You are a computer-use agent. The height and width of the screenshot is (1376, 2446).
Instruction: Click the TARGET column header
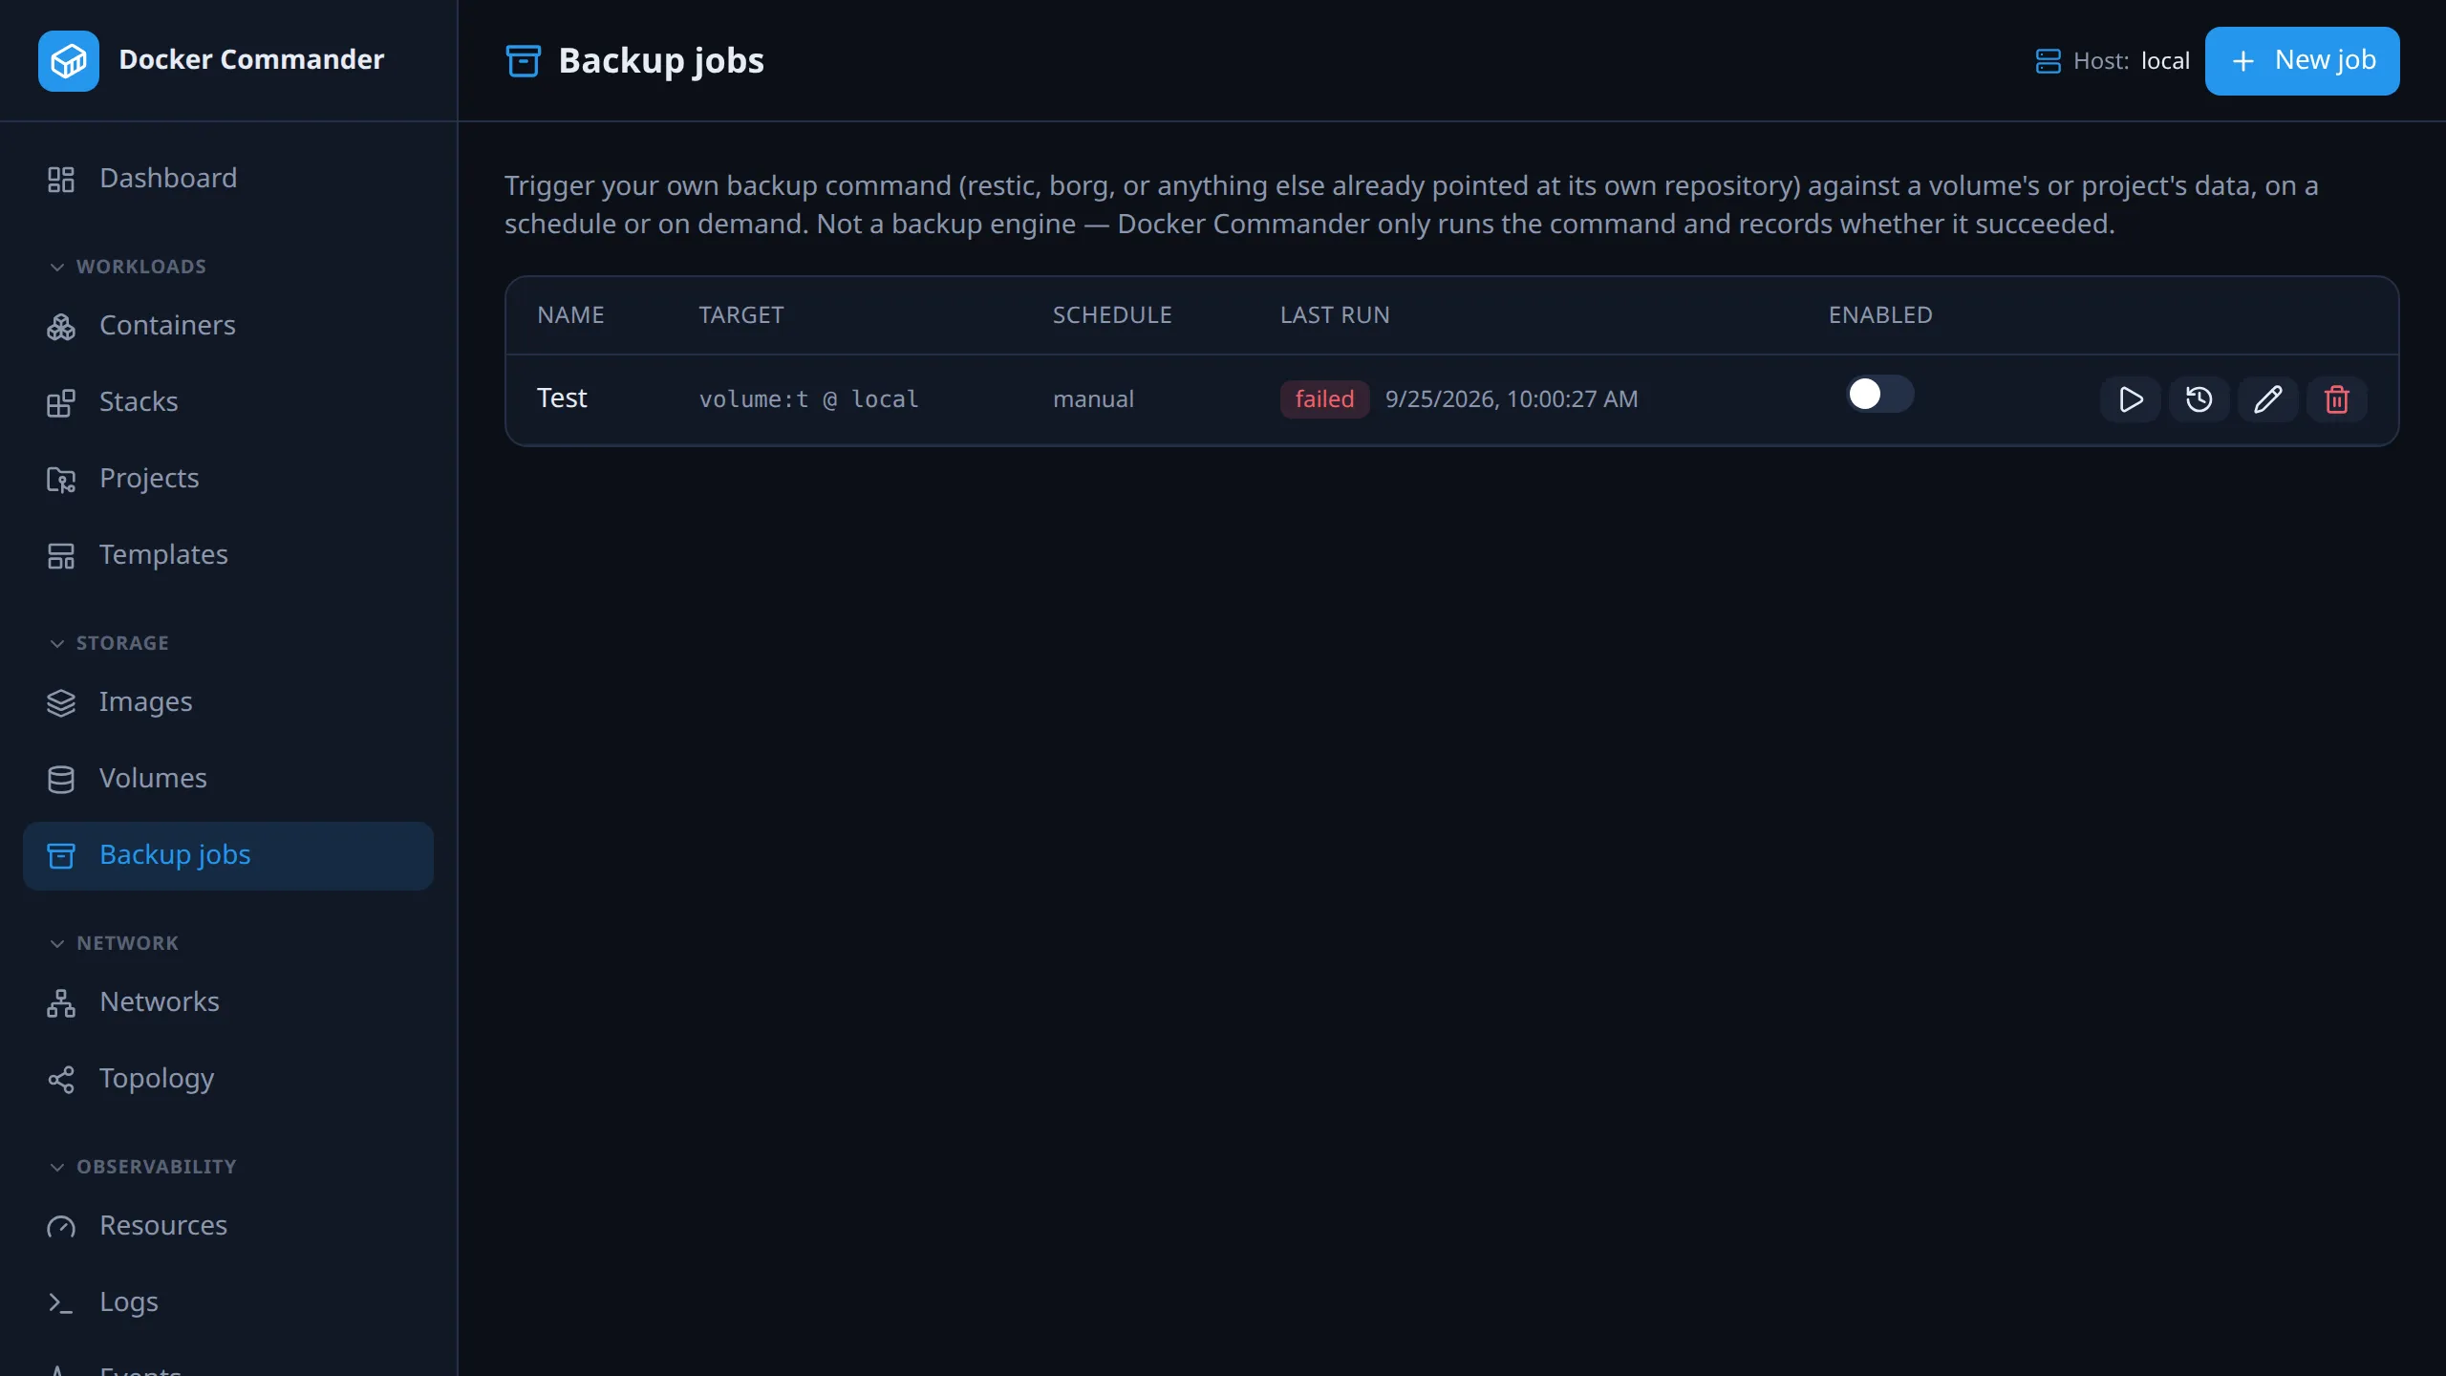741,315
